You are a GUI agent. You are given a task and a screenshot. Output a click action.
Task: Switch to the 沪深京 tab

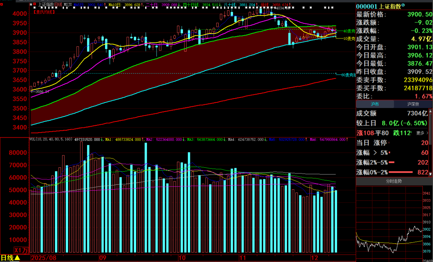pos(413,104)
